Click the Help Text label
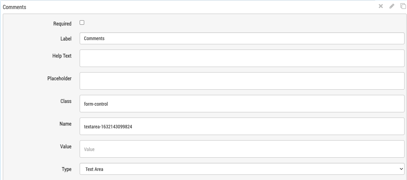 tap(62, 56)
